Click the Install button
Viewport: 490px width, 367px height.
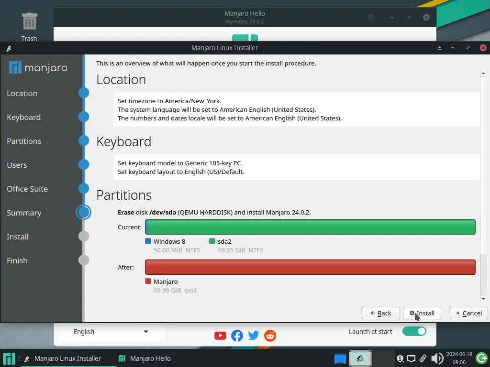coord(422,313)
